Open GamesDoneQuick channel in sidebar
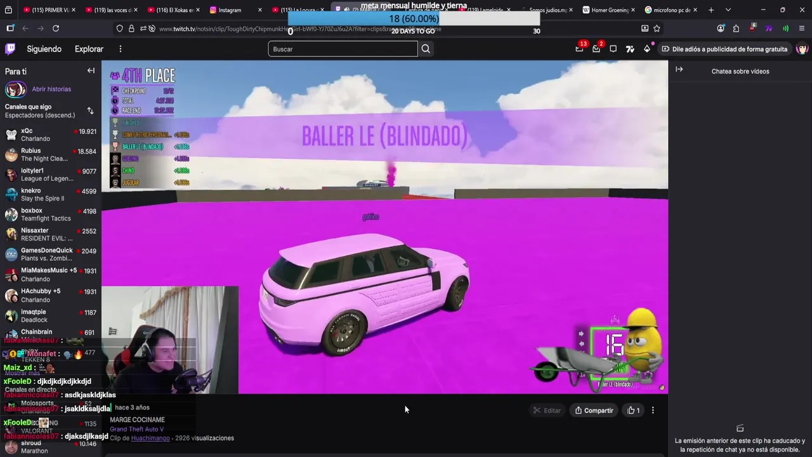The height and width of the screenshot is (457, 812). click(51, 254)
